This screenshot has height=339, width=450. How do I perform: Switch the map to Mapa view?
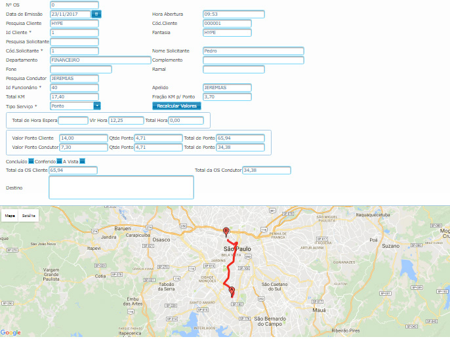[10, 215]
